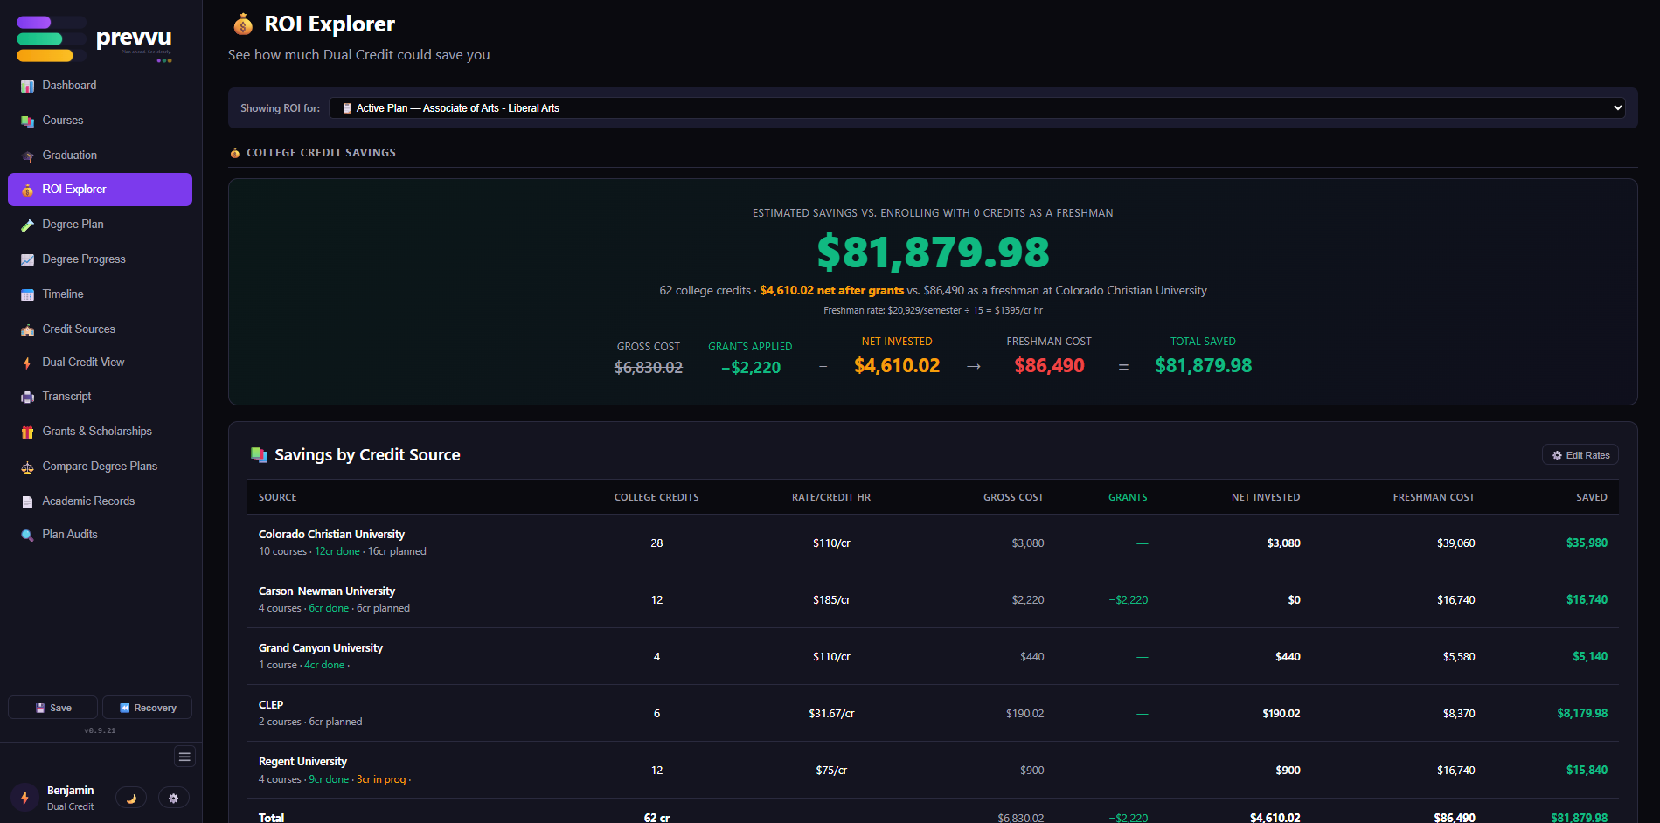Click the settings gear icon beside Benjamin
This screenshot has height=823, width=1660.
(x=173, y=798)
